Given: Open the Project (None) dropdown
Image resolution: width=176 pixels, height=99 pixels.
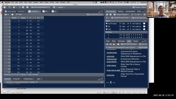Looking at the screenshot, I should (139, 7).
